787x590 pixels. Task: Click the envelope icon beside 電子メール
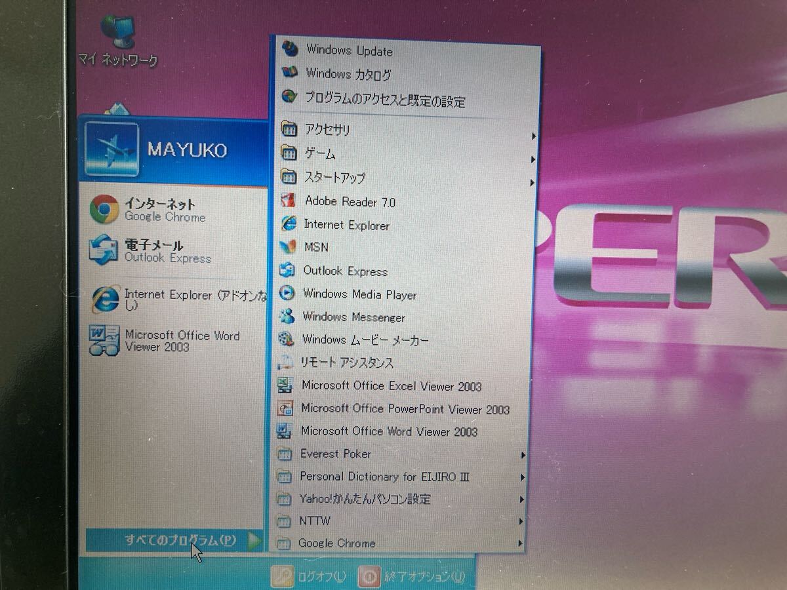104,250
